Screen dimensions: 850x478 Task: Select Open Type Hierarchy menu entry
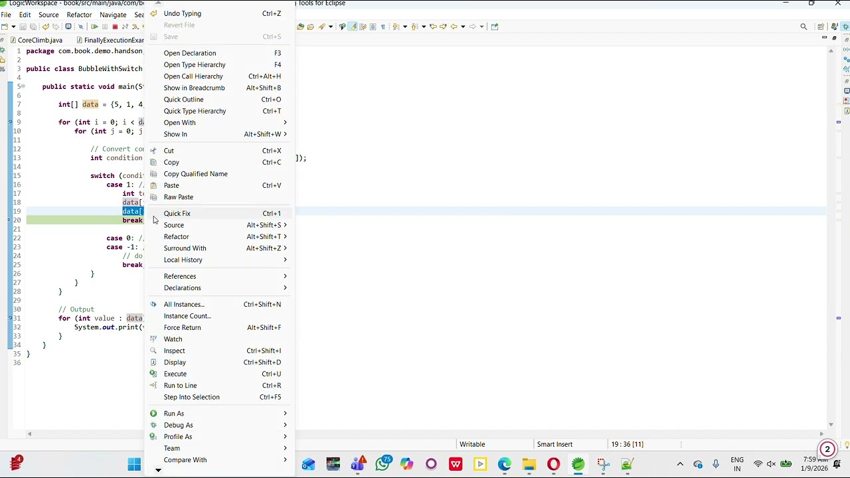[x=220, y=65]
